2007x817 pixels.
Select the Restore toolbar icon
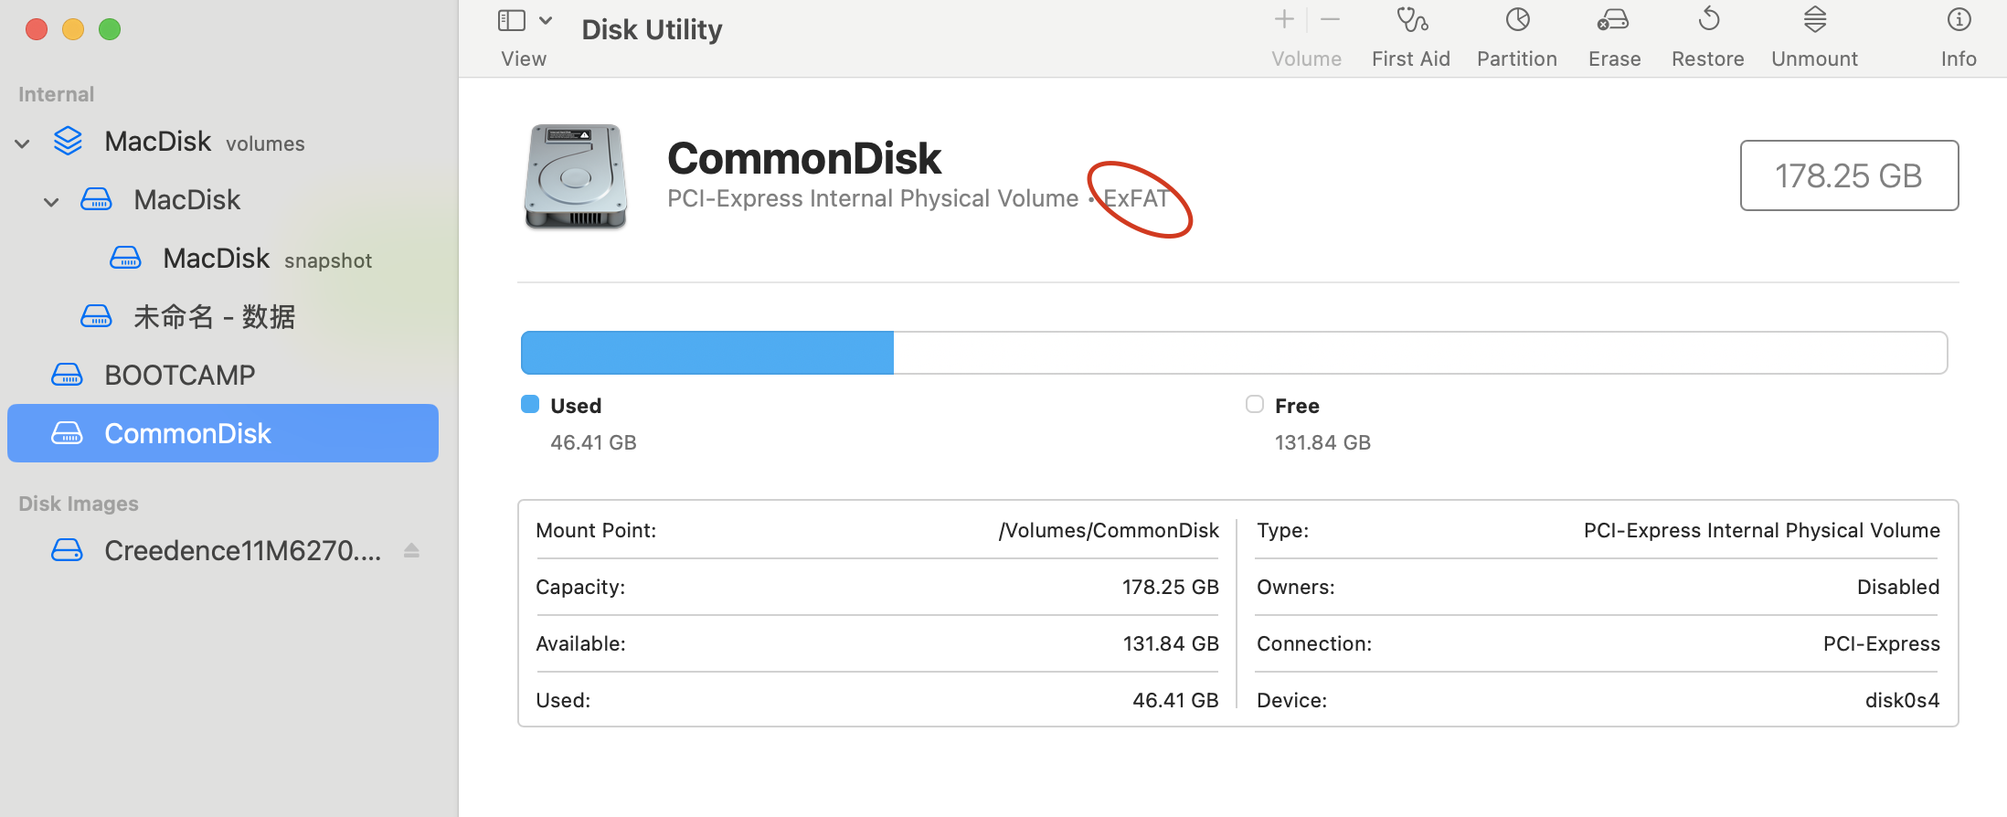click(x=1707, y=37)
